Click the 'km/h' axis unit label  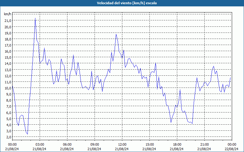coord(8,14)
